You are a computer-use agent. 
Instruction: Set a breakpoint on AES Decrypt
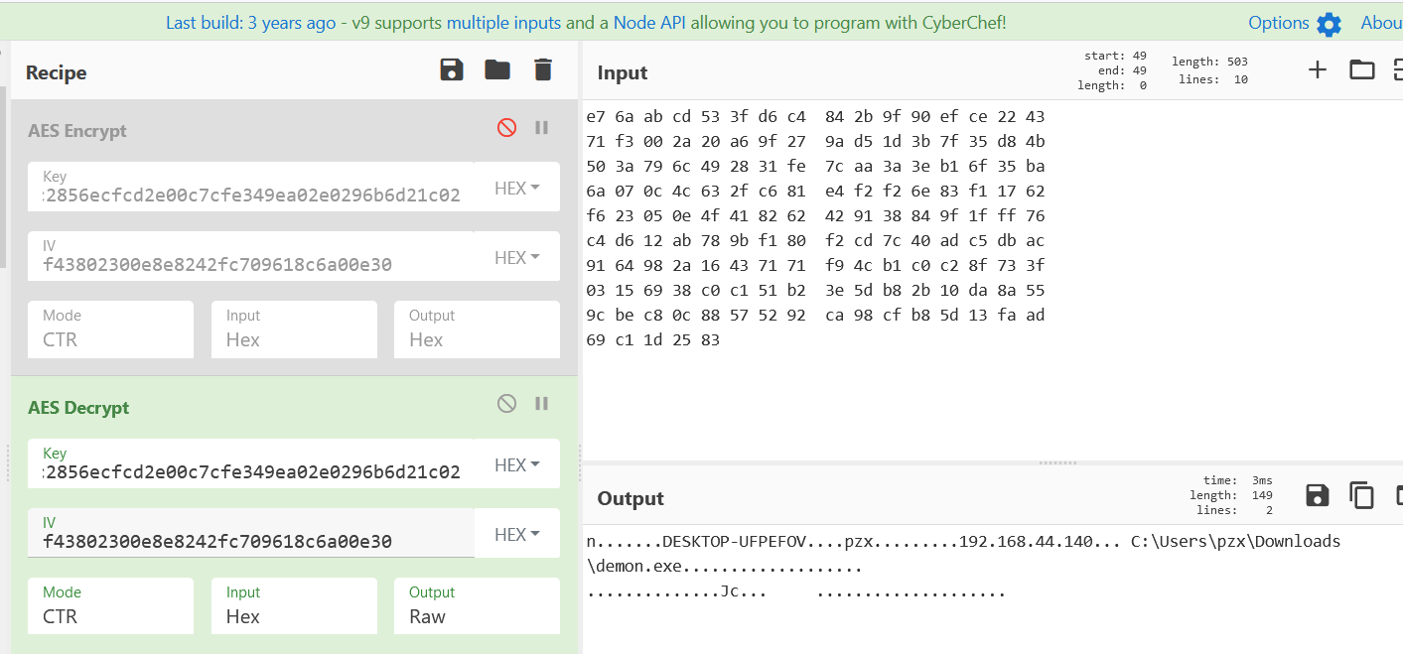click(541, 403)
